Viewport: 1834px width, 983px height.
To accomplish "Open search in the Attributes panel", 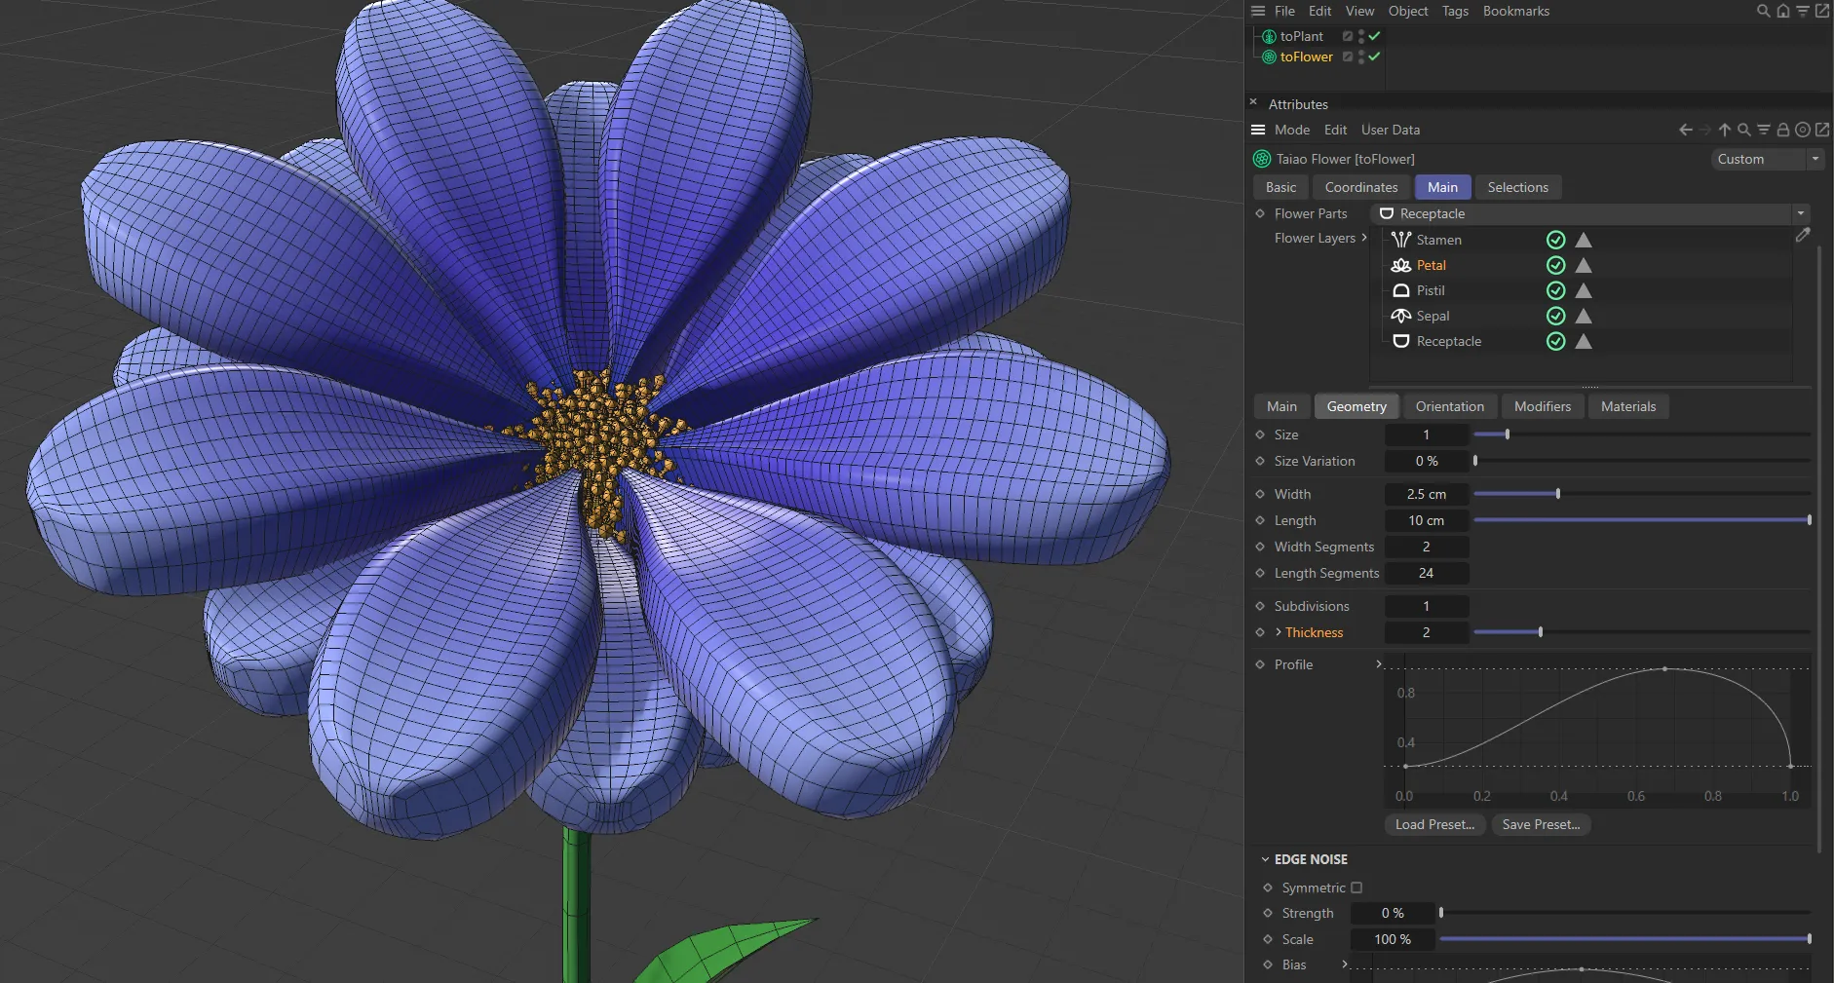I will 1743,129.
